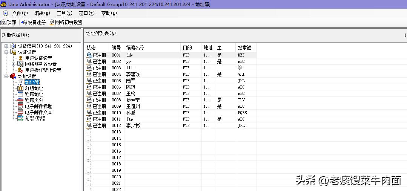Expand the 网络服务器设置 node
Viewport: 407px width, 191px height.
tap(14, 64)
